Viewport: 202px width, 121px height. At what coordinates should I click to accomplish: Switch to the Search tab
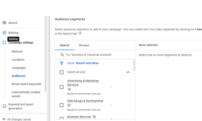[65, 45]
